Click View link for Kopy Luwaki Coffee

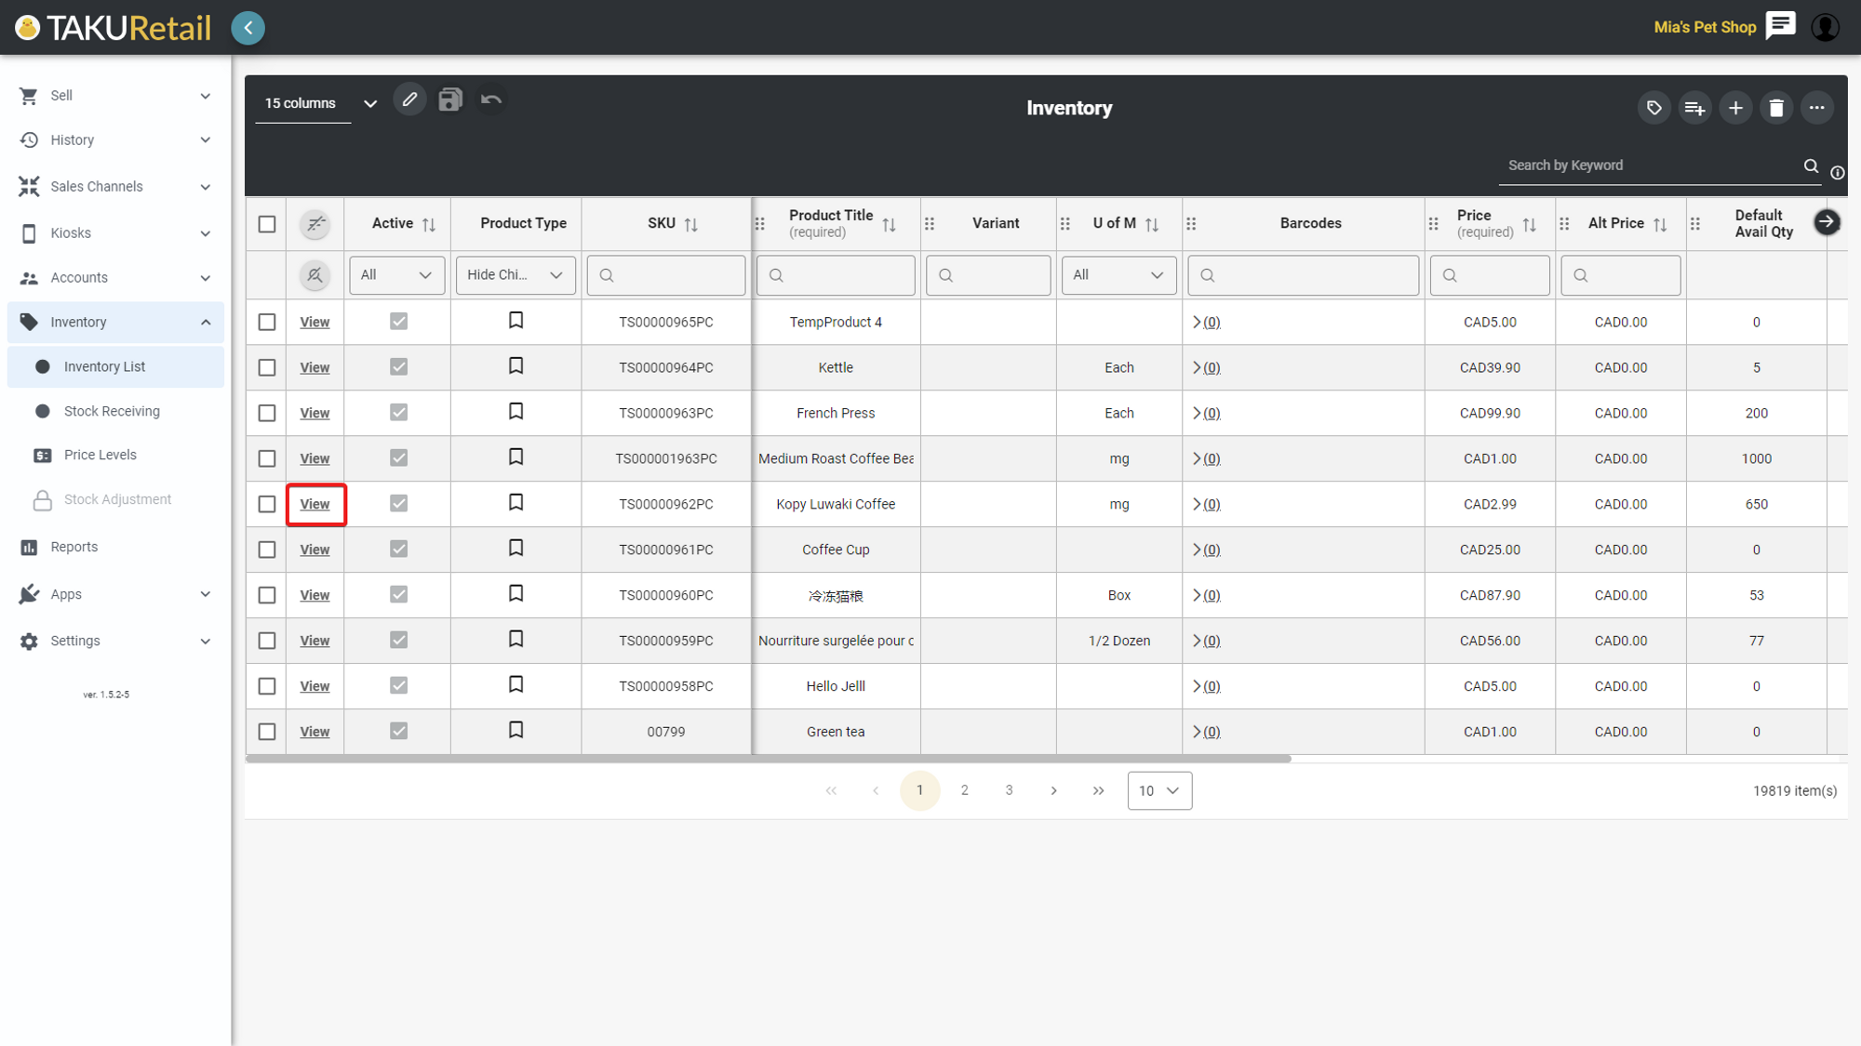click(315, 504)
